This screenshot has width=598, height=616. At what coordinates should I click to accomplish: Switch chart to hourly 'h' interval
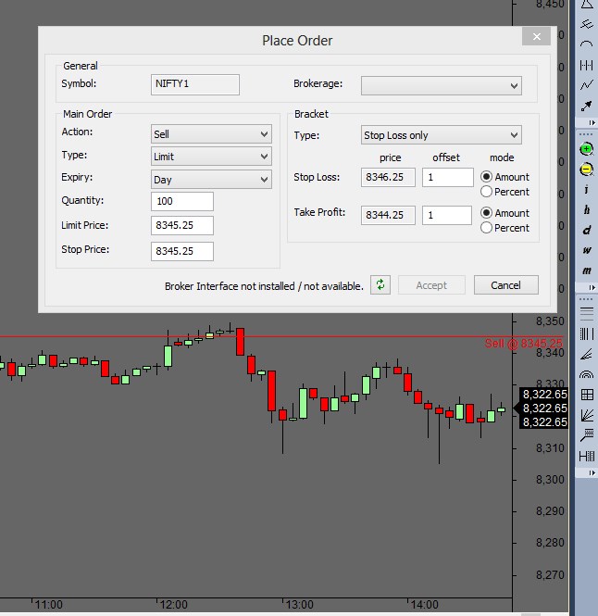tap(587, 209)
